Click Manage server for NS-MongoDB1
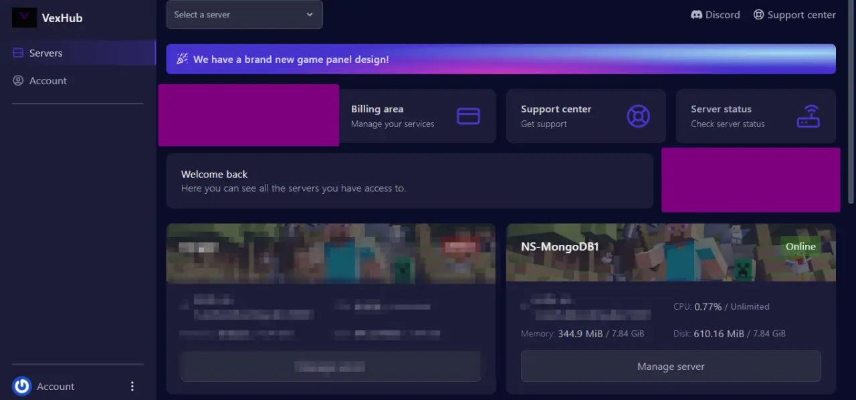856x400 pixels. pyautogui.click(x=671, y=367)
